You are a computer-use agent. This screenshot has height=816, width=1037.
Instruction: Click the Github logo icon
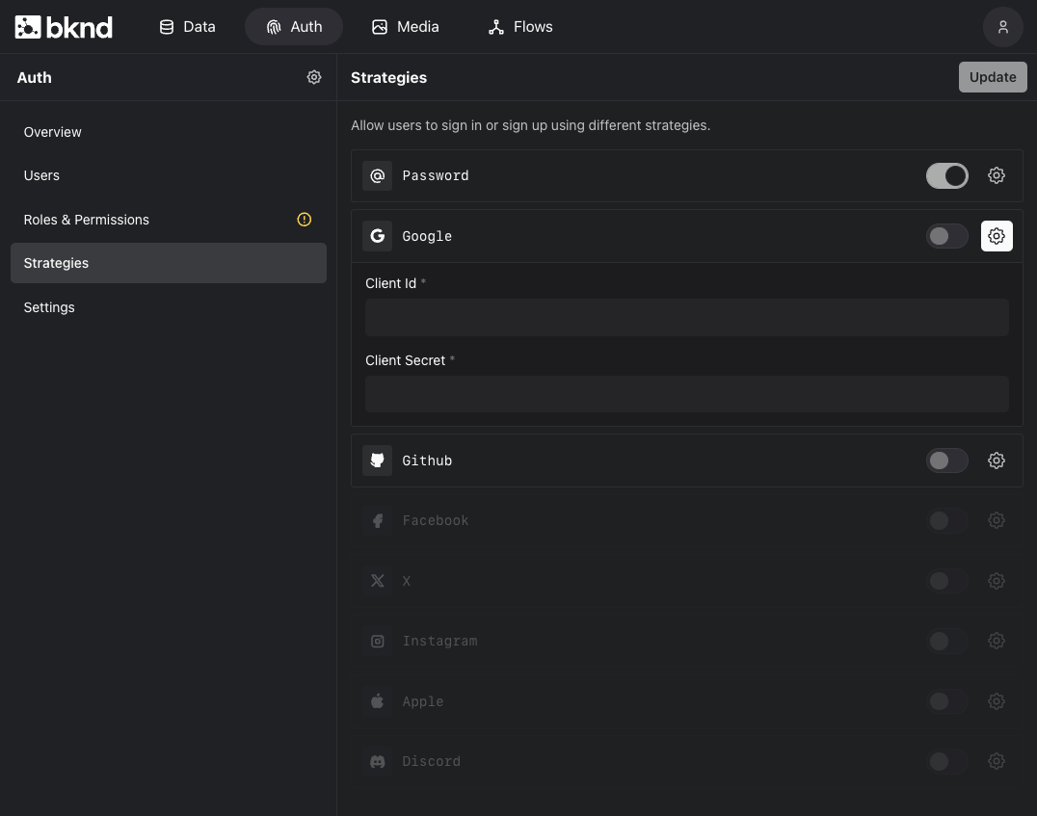point(377,461)
